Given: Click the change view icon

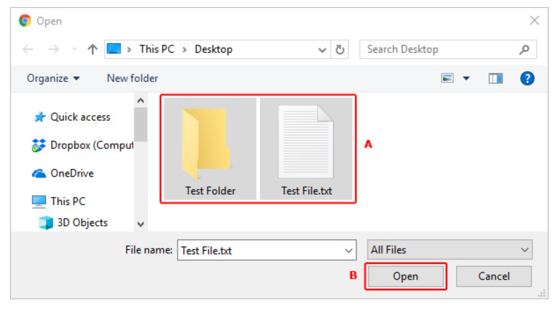Looking at the screenshot, I should tap(448, 79).
